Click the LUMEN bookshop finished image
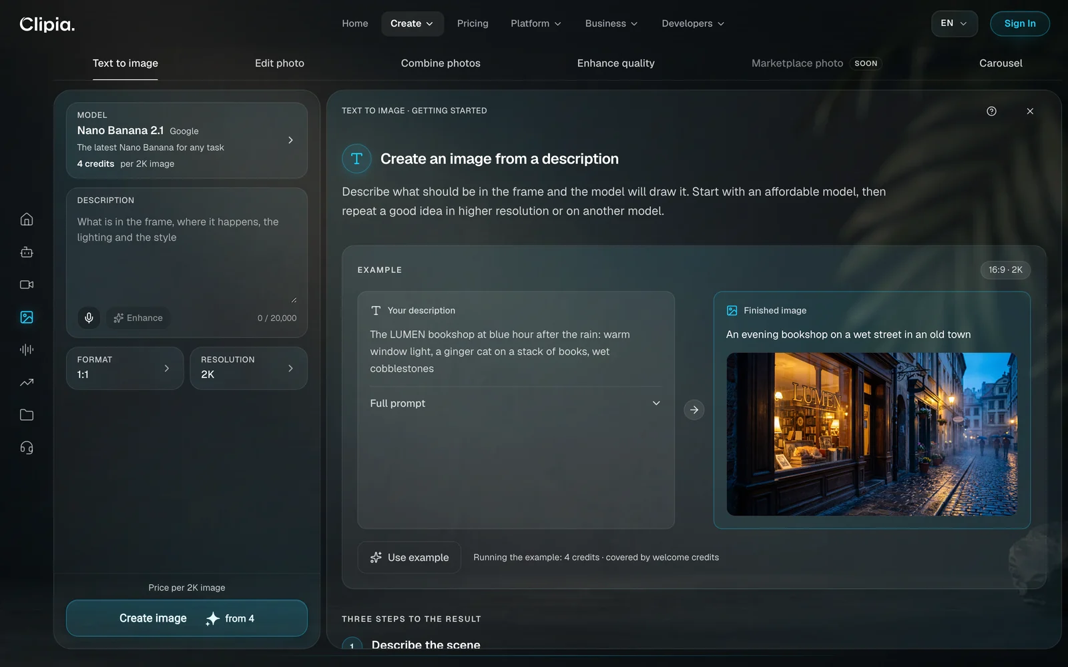This screenshot has width=1068, height=667. point(872,434)
